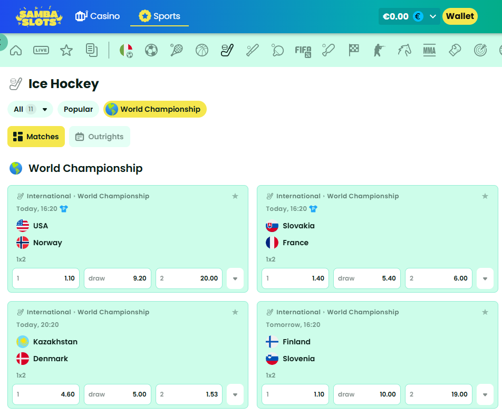This screenshot has width=502, height=415.
Task: Select the Basketball icon
Action: click(201, 50)
